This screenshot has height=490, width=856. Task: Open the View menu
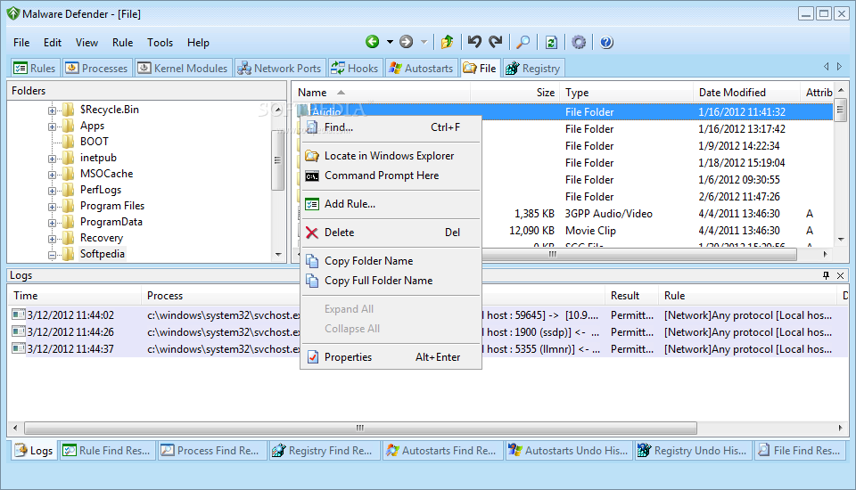tap(86, 43)
